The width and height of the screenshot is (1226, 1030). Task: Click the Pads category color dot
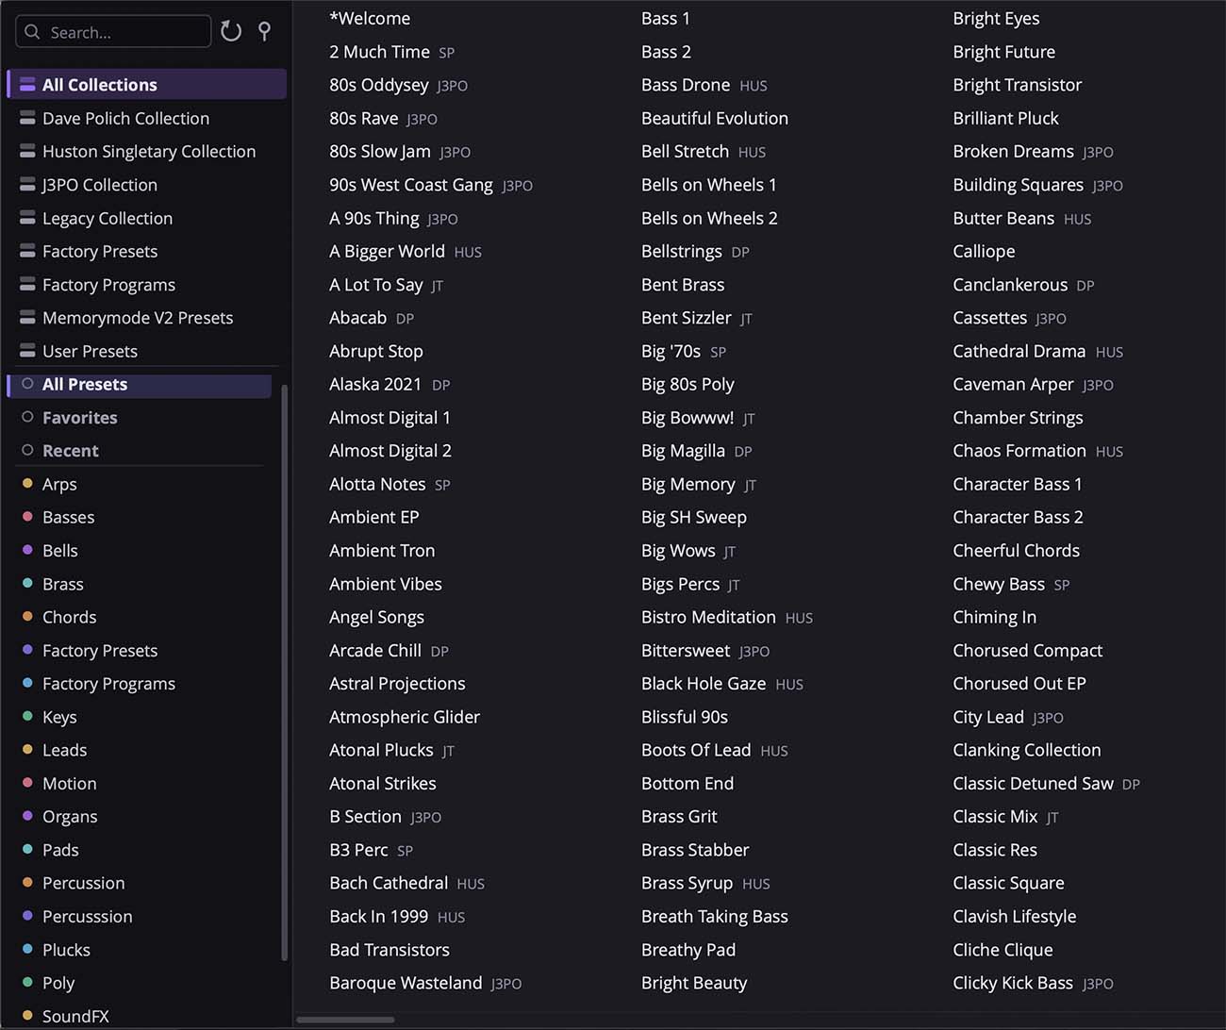pos(27,849)
